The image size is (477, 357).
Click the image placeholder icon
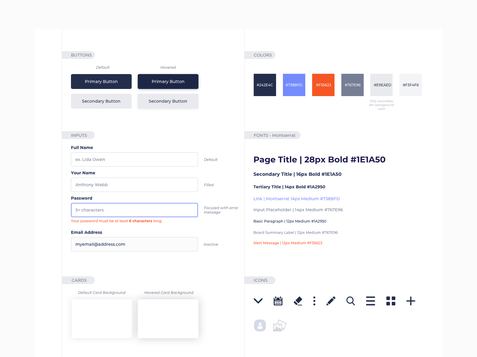(279, 325)
